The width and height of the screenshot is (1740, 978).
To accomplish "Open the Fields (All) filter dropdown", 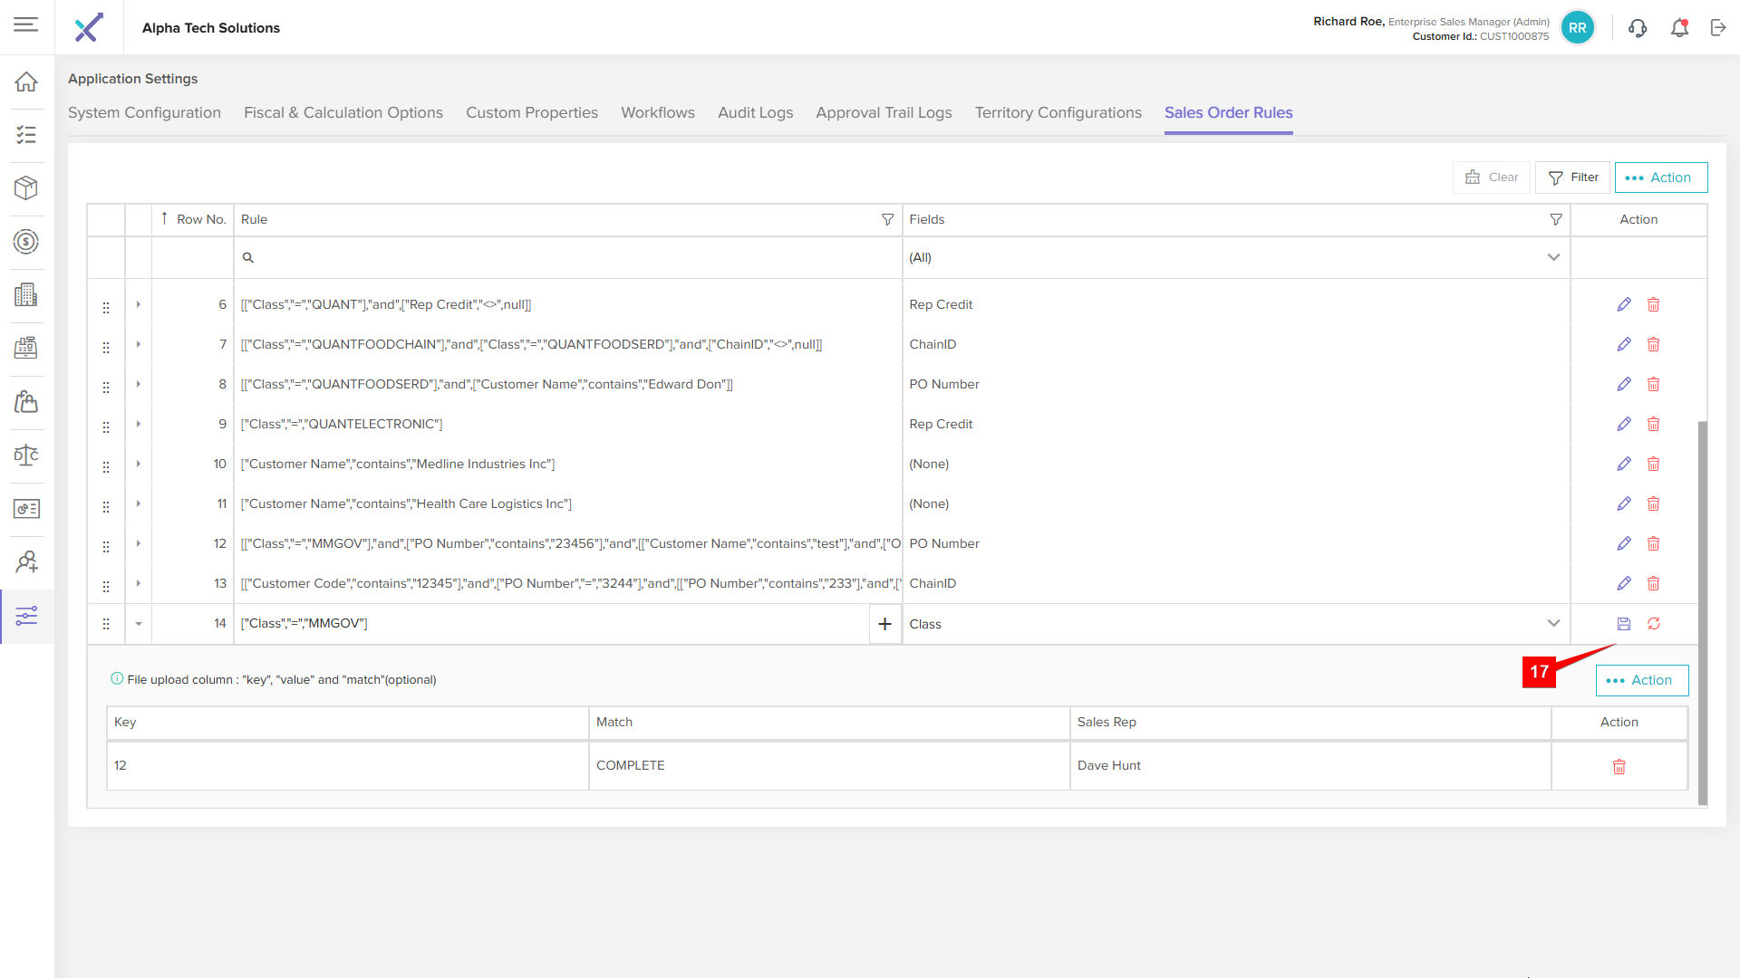I will [1553, 257].
